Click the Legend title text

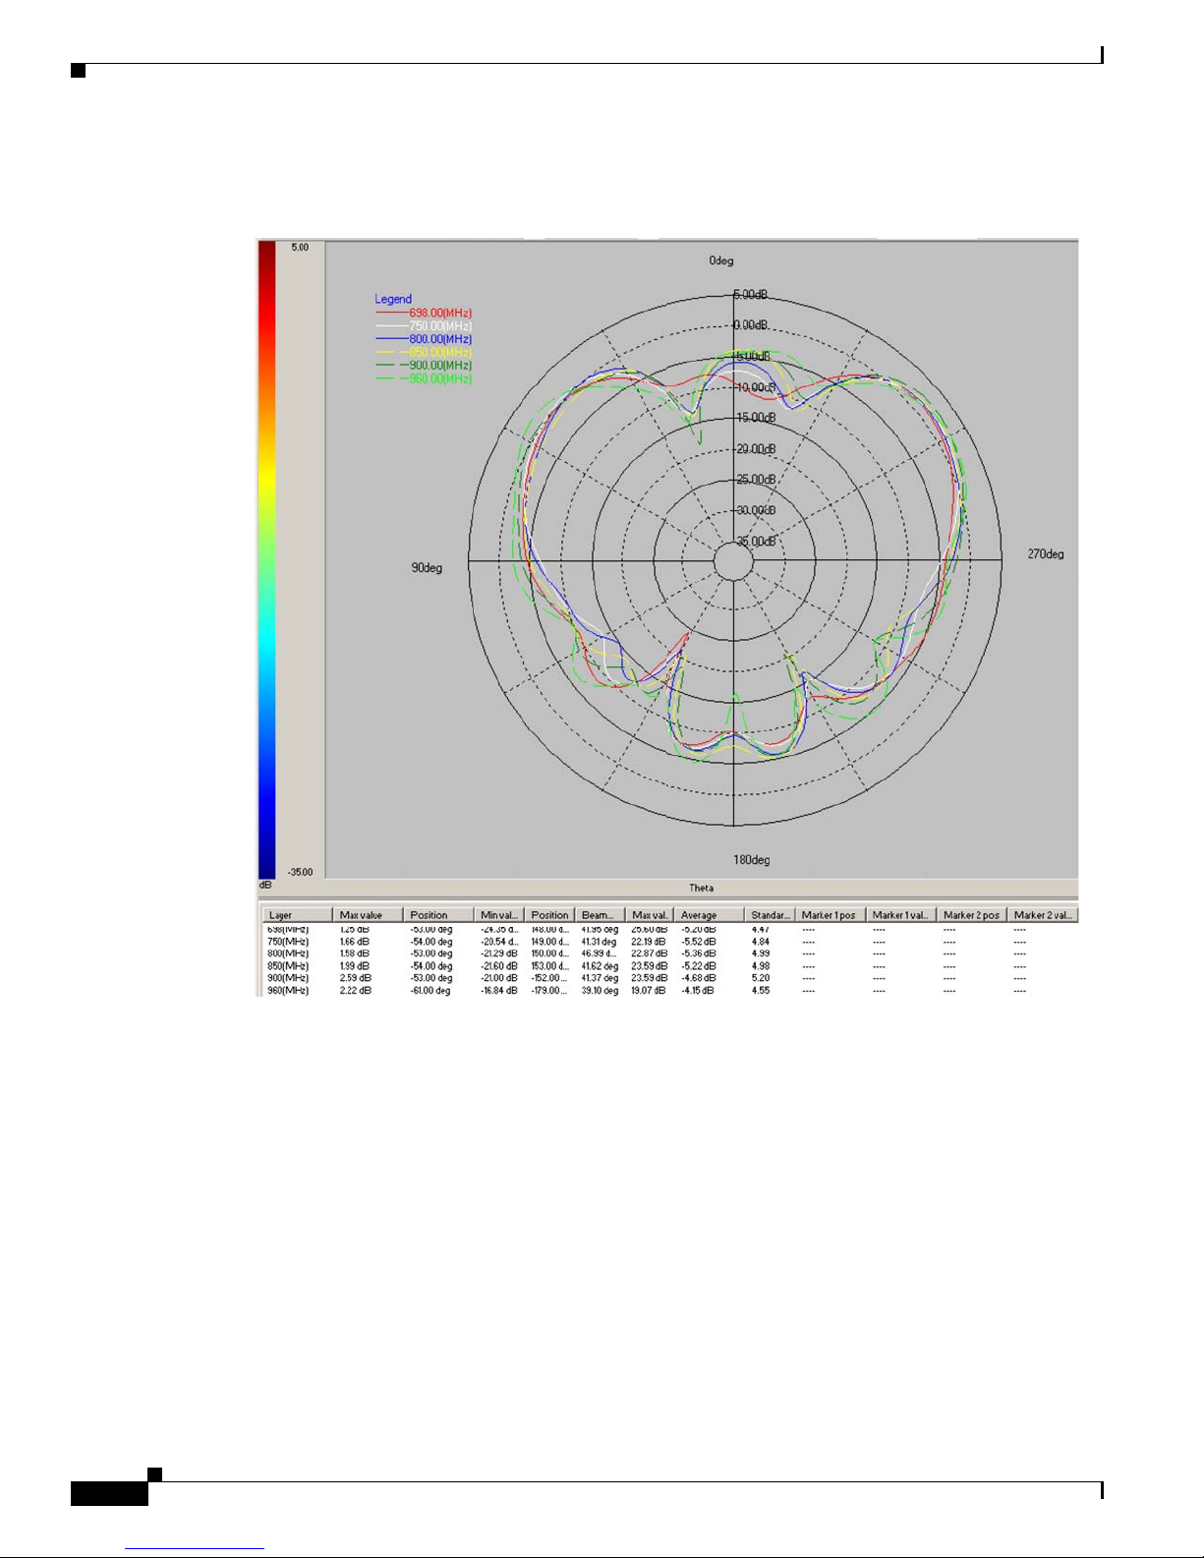coord(393,299)
